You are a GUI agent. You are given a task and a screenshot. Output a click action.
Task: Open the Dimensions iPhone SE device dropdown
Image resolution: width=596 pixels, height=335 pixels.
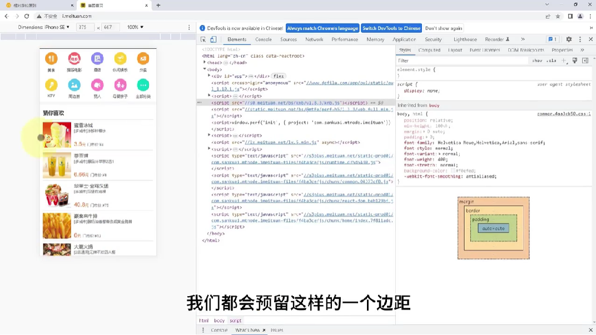click(44, 27)
